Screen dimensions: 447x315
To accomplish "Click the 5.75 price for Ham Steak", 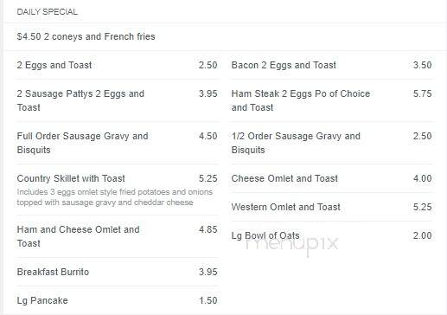I will 422,93.
